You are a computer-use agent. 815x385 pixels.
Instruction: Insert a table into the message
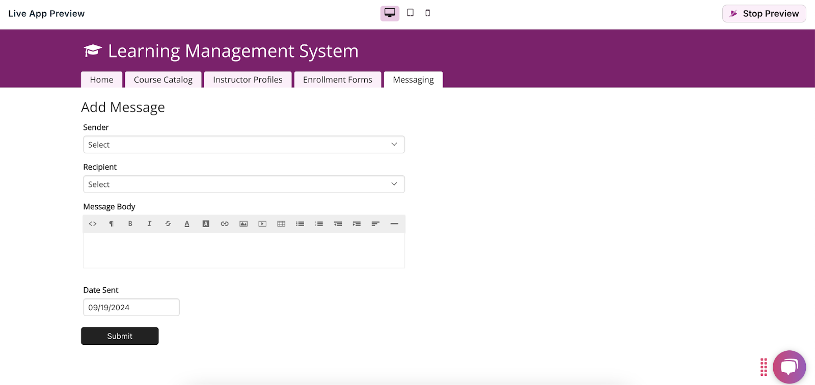[281, 224]
